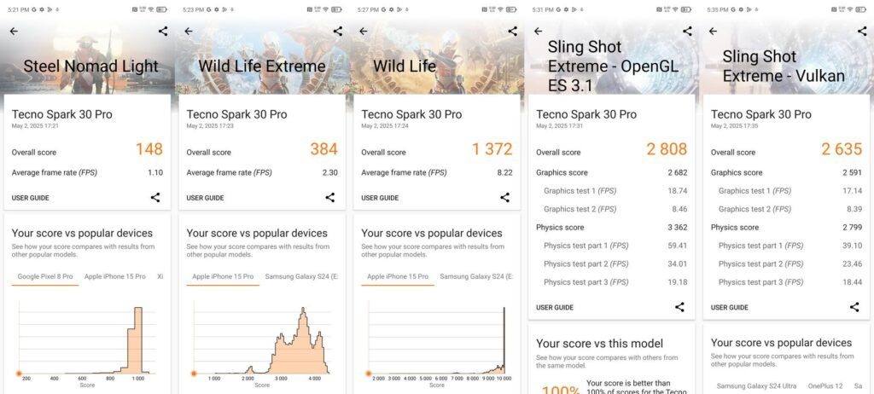Tap Physics test part 1 value 59.41
The image size is (874, 394).
pyautogui.click(x=678, y=246)
